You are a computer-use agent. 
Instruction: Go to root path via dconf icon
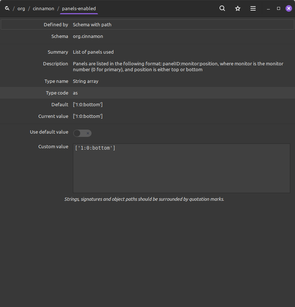click(x=7, y=8)
